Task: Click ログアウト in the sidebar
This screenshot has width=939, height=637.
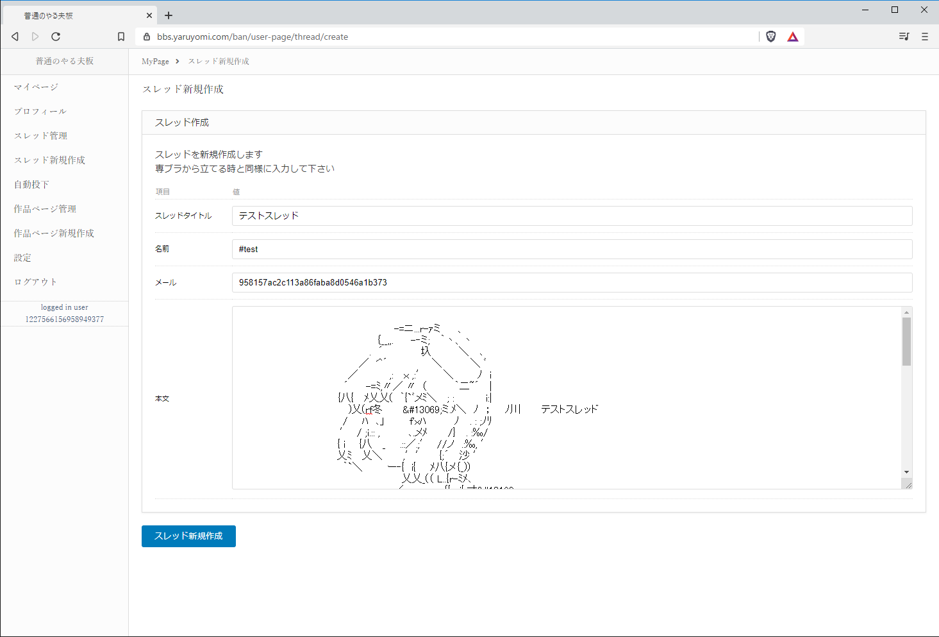Action: 36,282
